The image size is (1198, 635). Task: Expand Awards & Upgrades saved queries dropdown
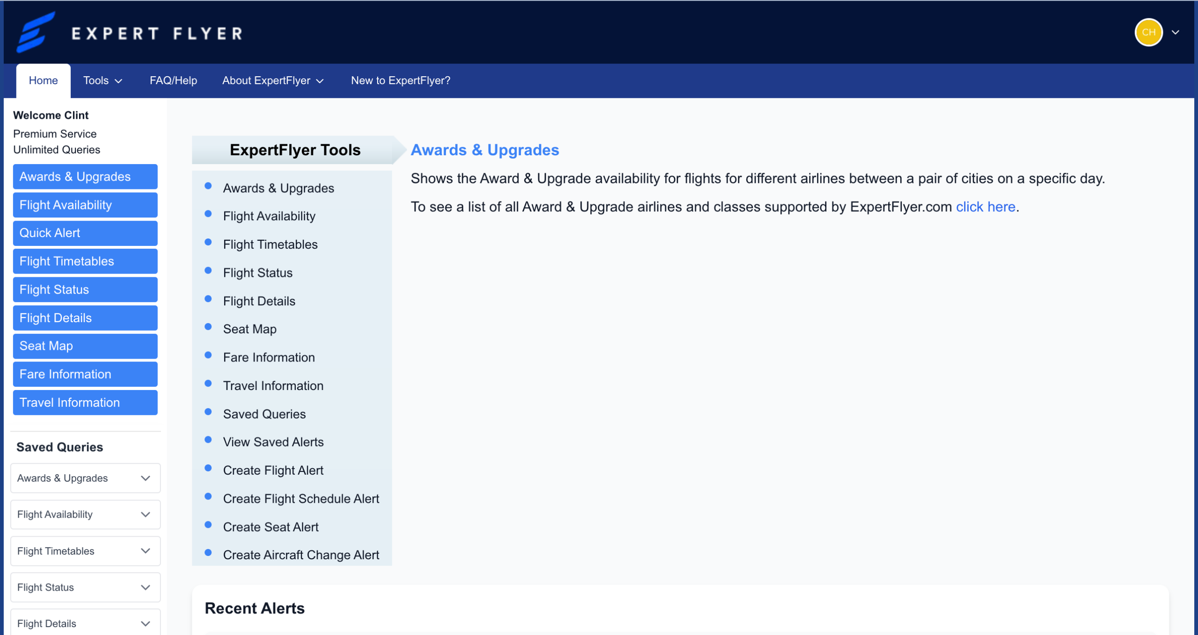(x=85, y=478)
